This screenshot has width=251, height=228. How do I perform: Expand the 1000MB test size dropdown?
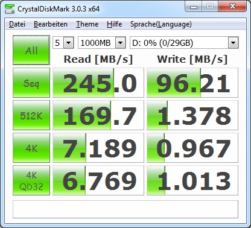pyautogui.click(x=120, y=43)
